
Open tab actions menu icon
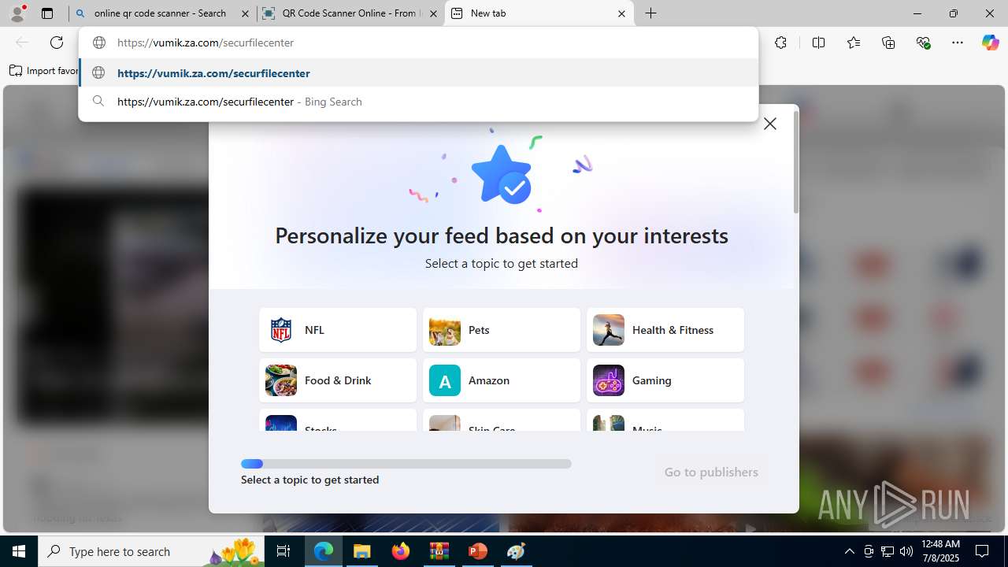click(47, 13)
